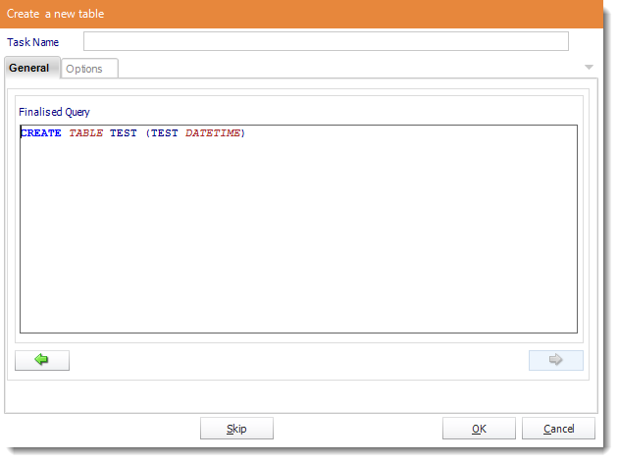Click the Task Name label
Image resolution: width=618 pixels, height=462 pixels.
(32, 42)
